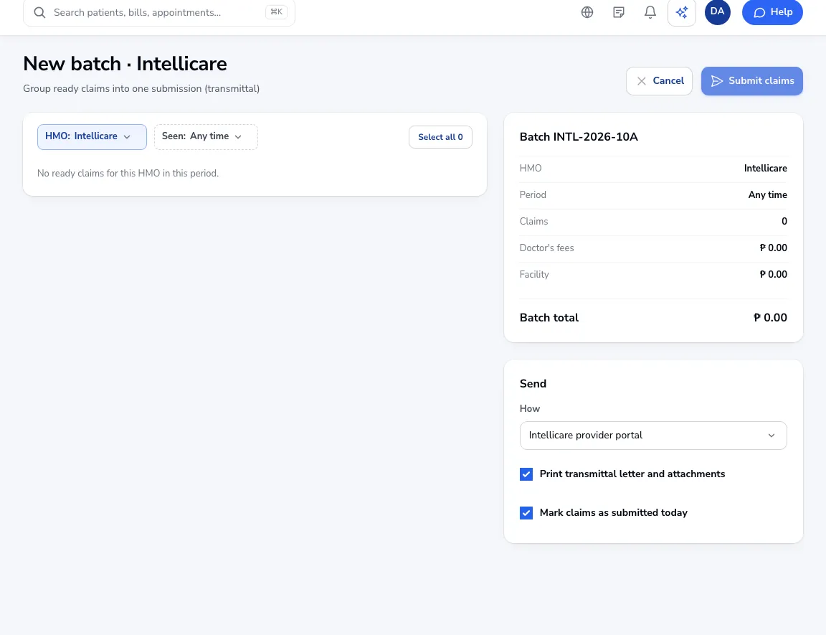
Task: Open the DA user avatar menu
Action: coord(718,11)
